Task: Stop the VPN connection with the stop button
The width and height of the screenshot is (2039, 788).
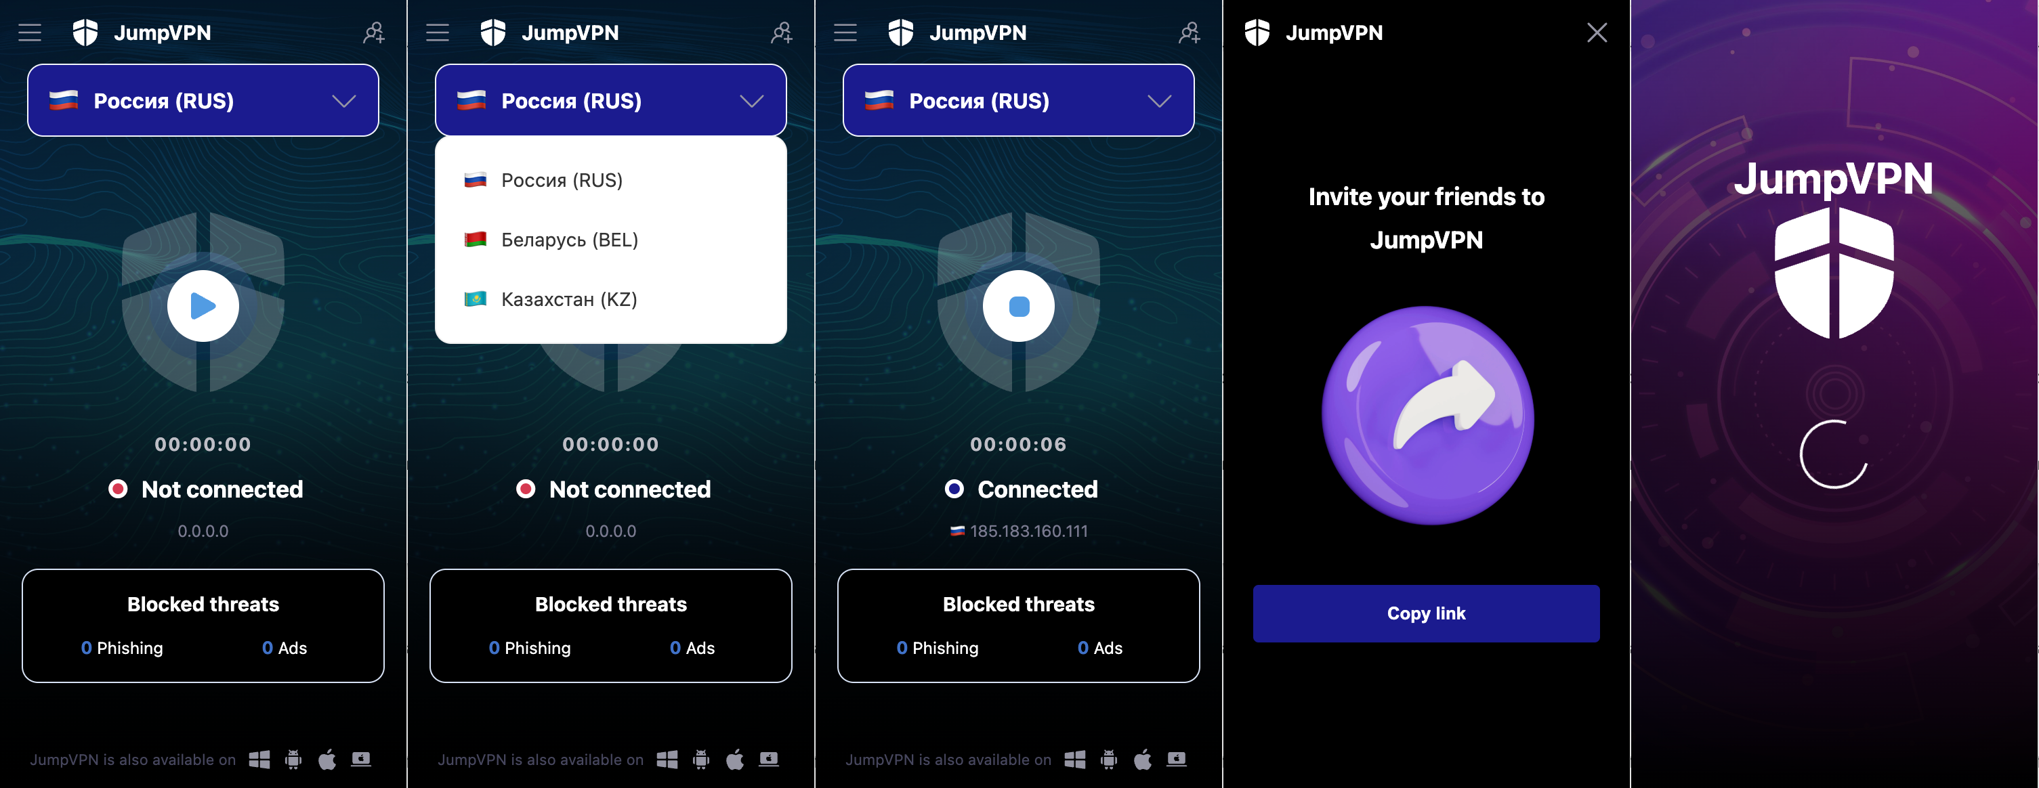Action: [1019, 306]
